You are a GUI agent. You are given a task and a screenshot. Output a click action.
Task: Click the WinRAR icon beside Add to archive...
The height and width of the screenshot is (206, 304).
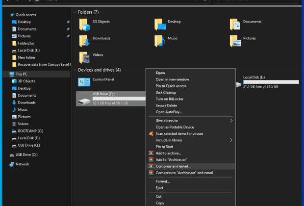151,153
